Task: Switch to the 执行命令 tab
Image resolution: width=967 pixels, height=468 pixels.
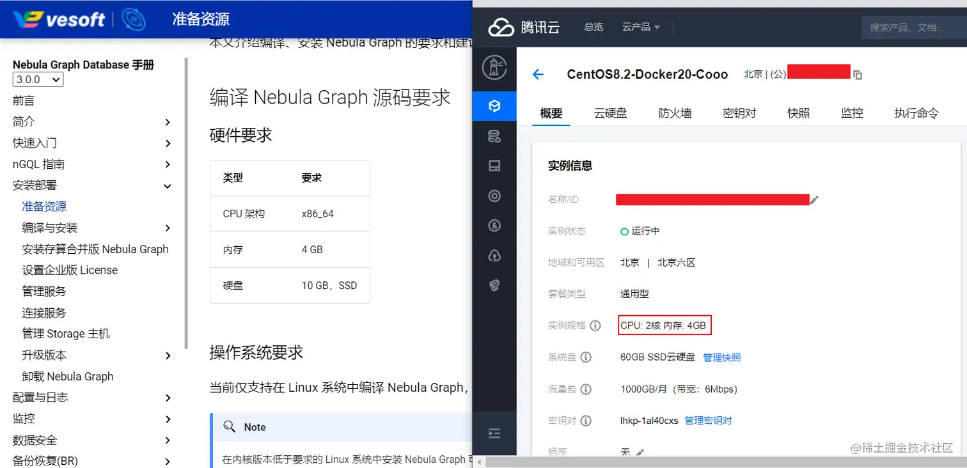Action: click(916, 113)
